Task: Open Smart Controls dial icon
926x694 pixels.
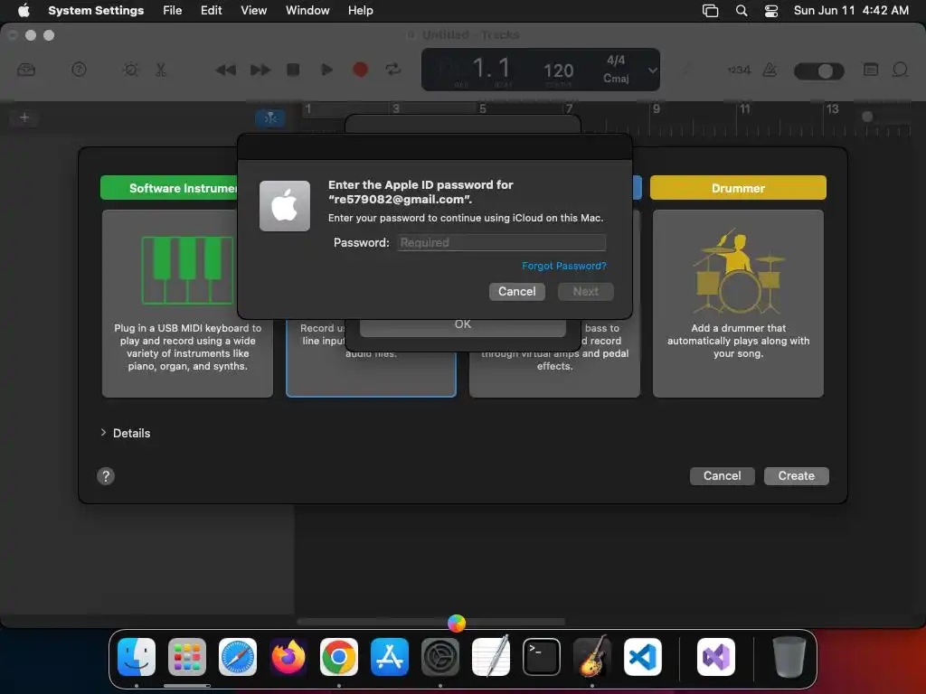Action: 130,70
